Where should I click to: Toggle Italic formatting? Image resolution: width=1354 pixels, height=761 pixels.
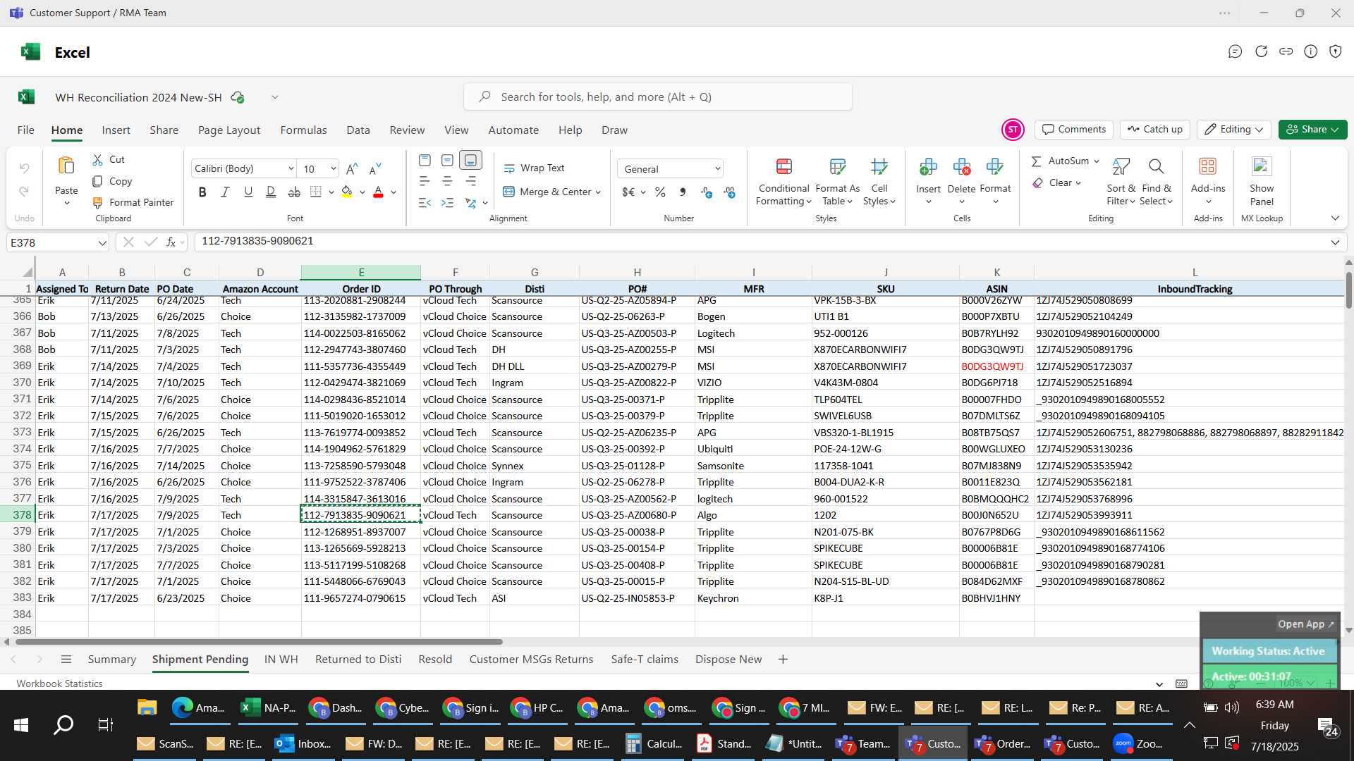pyautogui.click(x=225, y=192)
